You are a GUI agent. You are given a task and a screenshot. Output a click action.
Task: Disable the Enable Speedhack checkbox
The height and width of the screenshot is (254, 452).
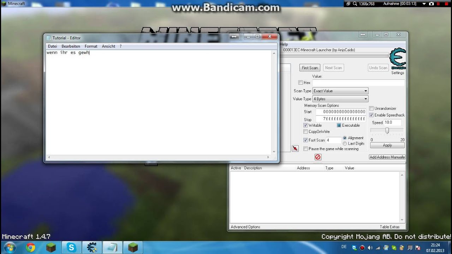[x=371, y=115]
